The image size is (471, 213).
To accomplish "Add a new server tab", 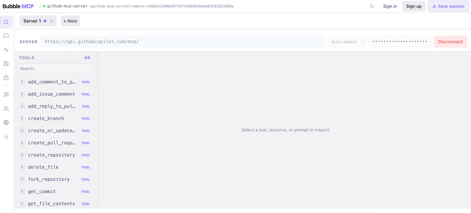I will [x=70, y=21].
